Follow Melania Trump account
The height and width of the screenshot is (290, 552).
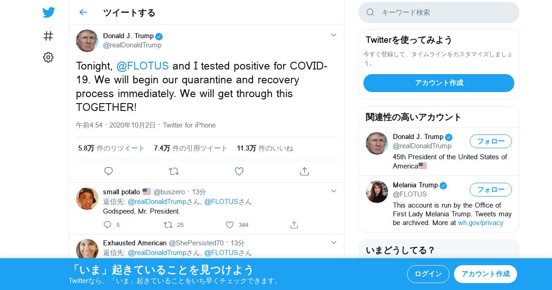[x=491, y=190]
